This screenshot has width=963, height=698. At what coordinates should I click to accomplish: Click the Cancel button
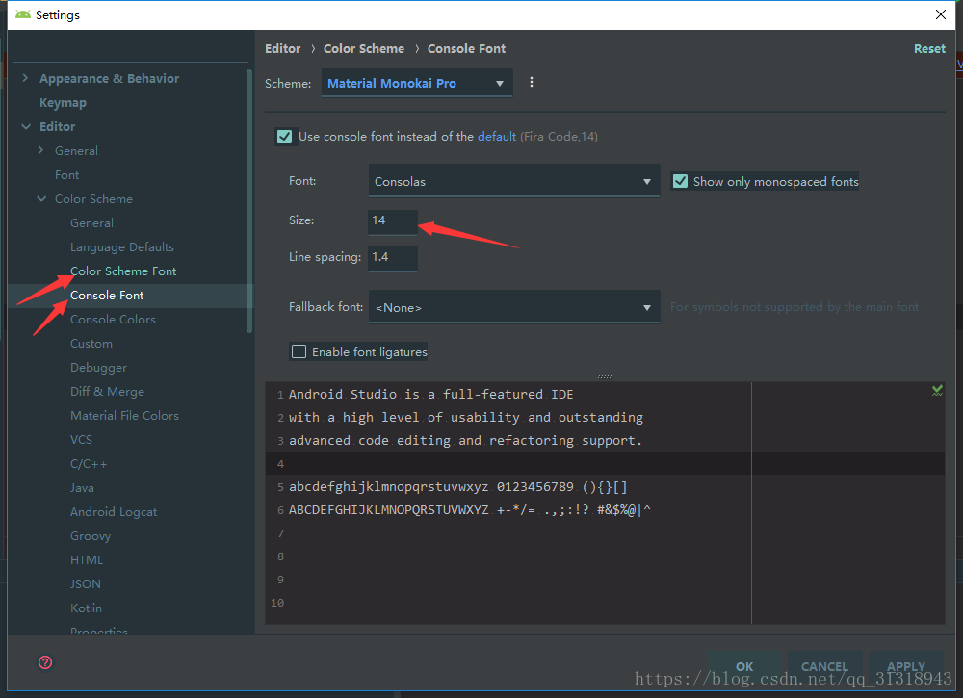coord(824,666)
